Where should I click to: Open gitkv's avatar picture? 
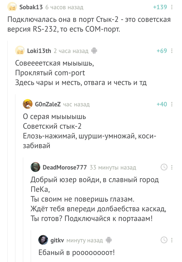coord(43,240)
